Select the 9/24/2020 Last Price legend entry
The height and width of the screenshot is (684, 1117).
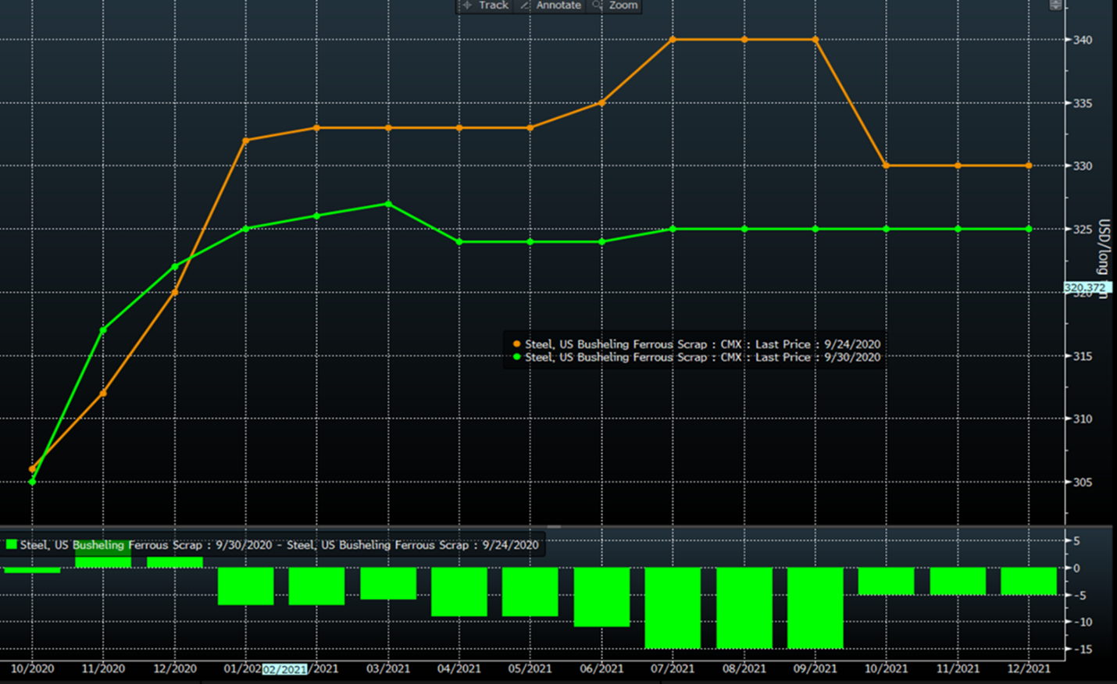(x=702, y=344)
